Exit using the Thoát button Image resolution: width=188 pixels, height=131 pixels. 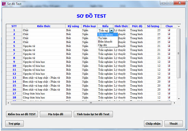pyautogui.click(x=174, y=123)
